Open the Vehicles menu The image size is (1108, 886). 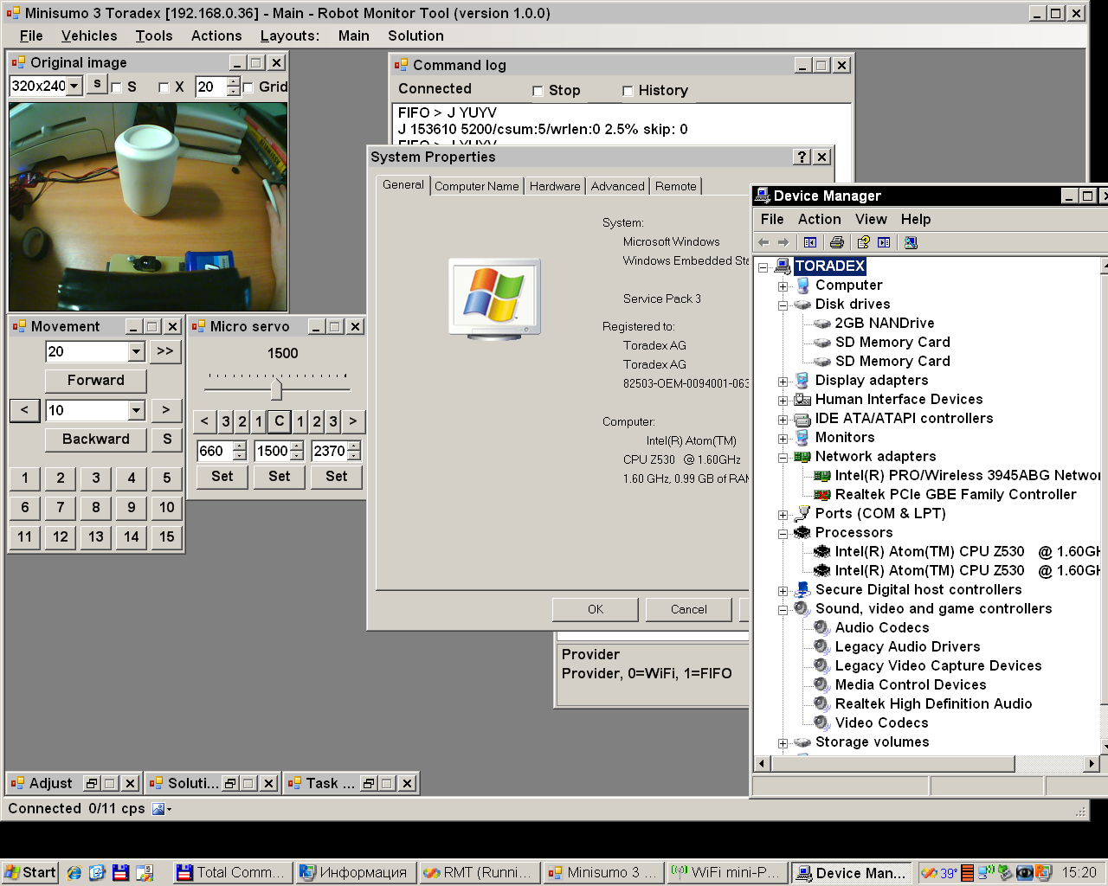coord(89,35)
